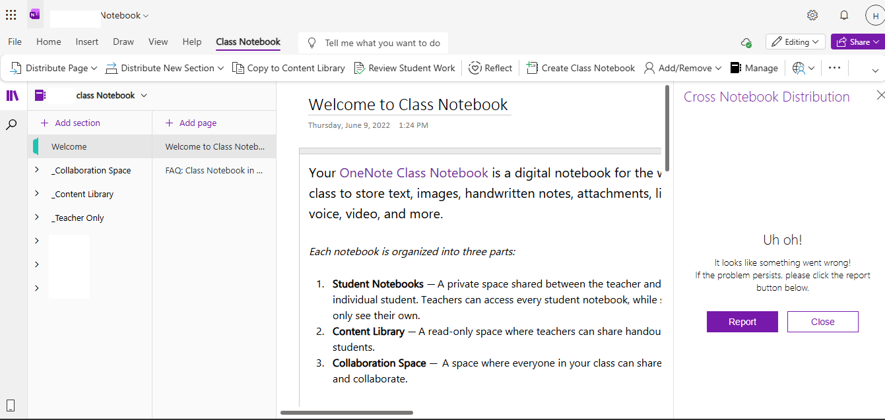Open the Help tab

[x=192, y=42]
